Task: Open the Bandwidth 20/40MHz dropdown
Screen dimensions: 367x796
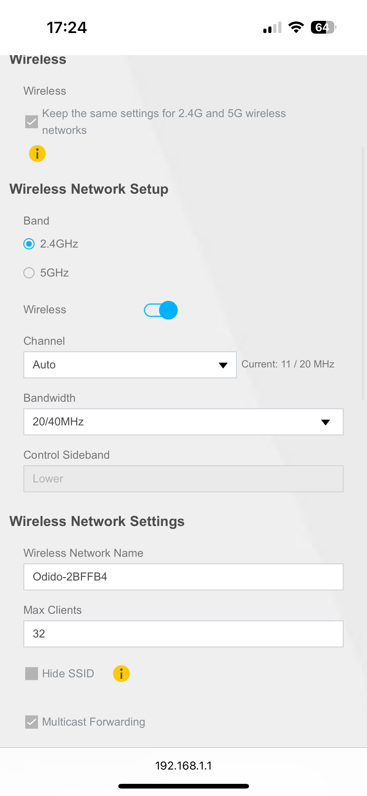Action: pyautogui.click(x=183, y=422)
